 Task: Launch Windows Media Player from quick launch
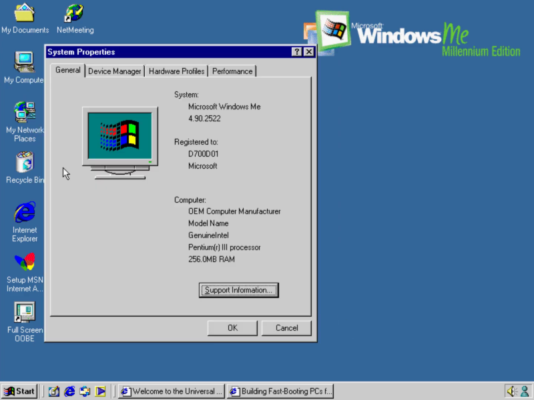[x=100, y=391]
